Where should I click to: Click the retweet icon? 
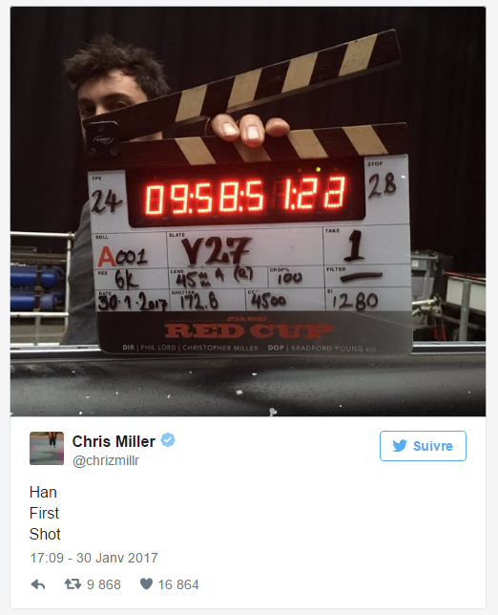[73, 584]
